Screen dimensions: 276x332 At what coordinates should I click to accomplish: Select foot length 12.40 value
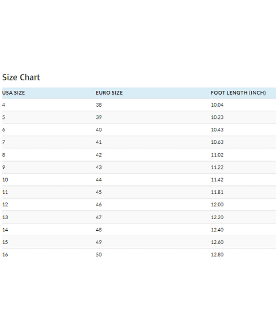point(217,230)
